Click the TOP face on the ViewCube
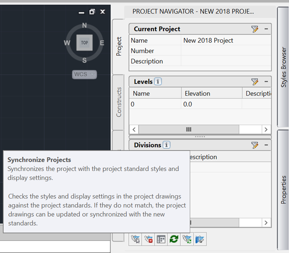The image size is (289, 253). click(85, 43)
